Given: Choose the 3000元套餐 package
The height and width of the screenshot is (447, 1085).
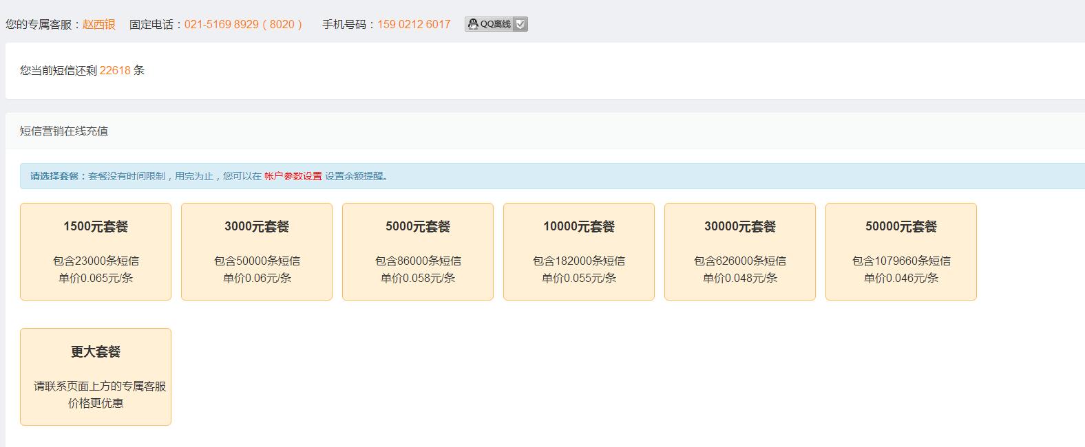Looking at the screenshot, I should [x=257, y=251].
